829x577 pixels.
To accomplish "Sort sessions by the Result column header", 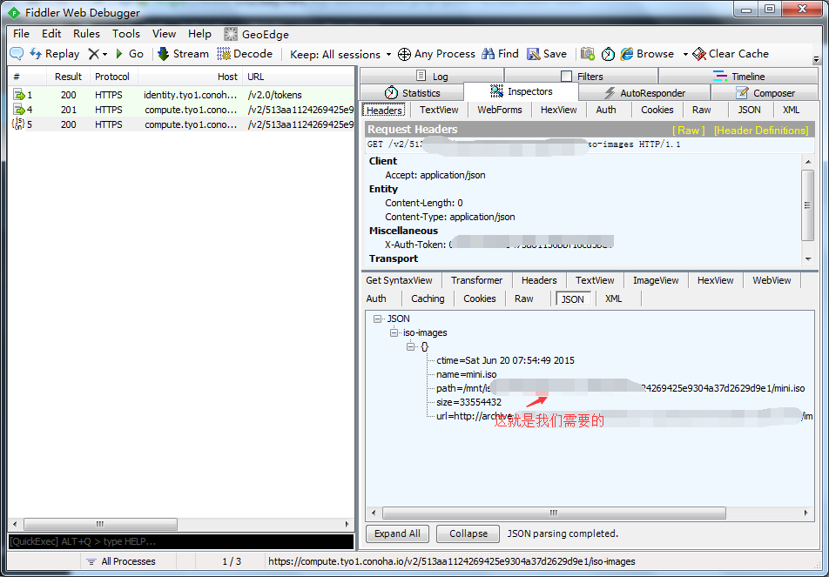I will (68, 77).
